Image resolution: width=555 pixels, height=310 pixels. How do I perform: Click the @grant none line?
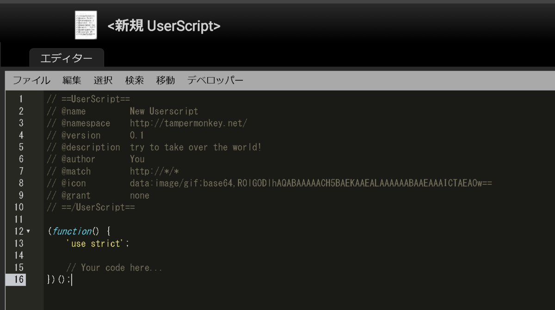[98, 195]
